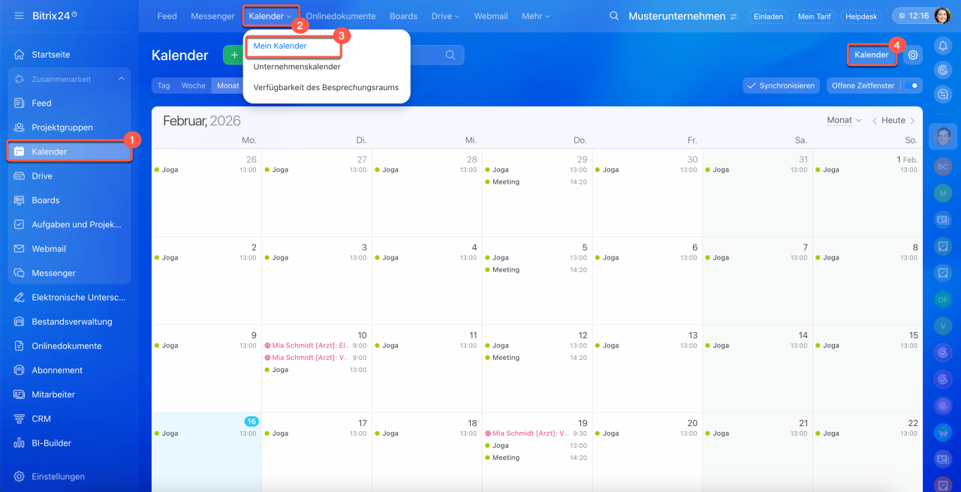The width and height of the screenshot is (961, 492).
Task: Click the shopping cart icon in right panel
Action: (943, 433)
